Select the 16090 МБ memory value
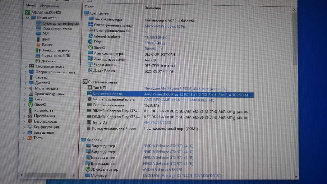Viewport: 327px width, 184px height. click(x=152, y=106)
